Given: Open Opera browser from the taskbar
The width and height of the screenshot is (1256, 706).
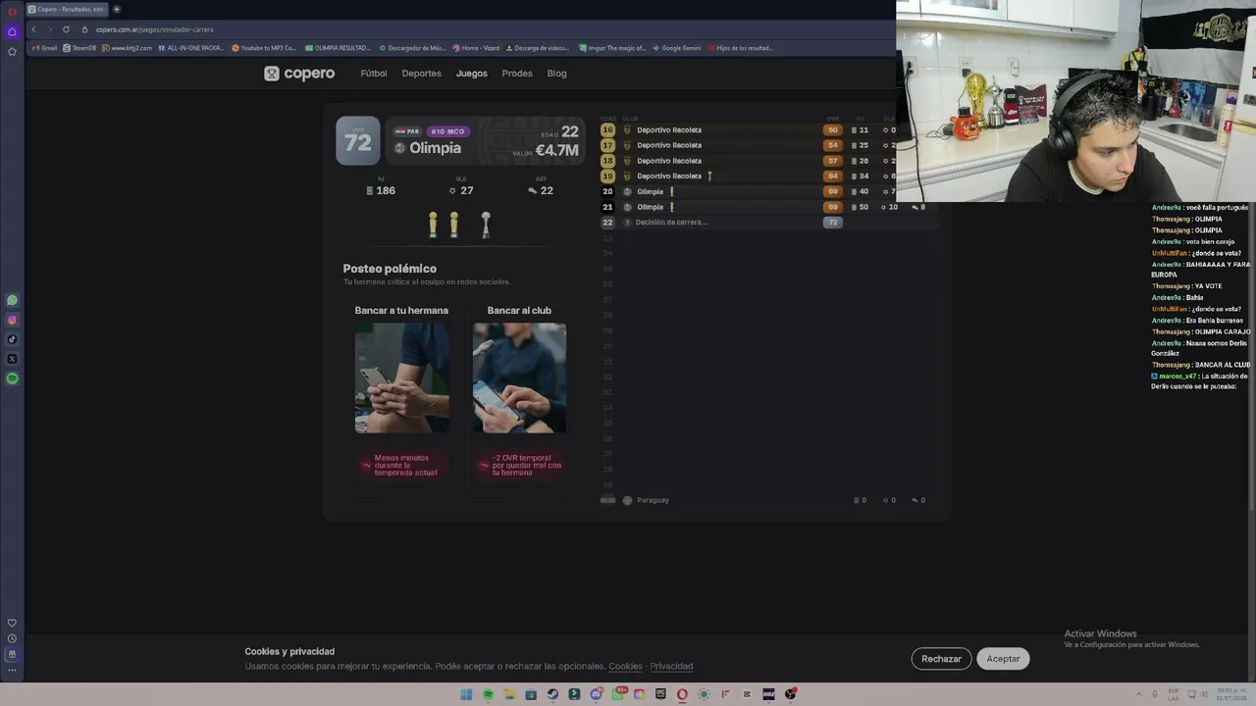Looking at the screenshot, I should point(682,694).
